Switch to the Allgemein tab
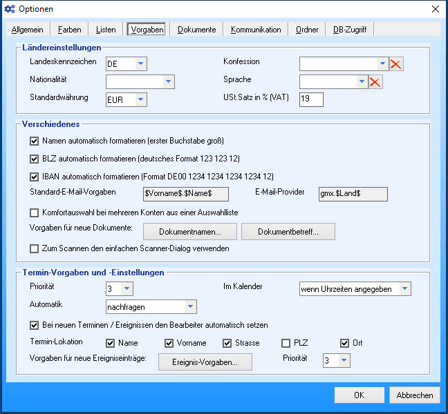448x414 pixels. click(x=28, y=30)
